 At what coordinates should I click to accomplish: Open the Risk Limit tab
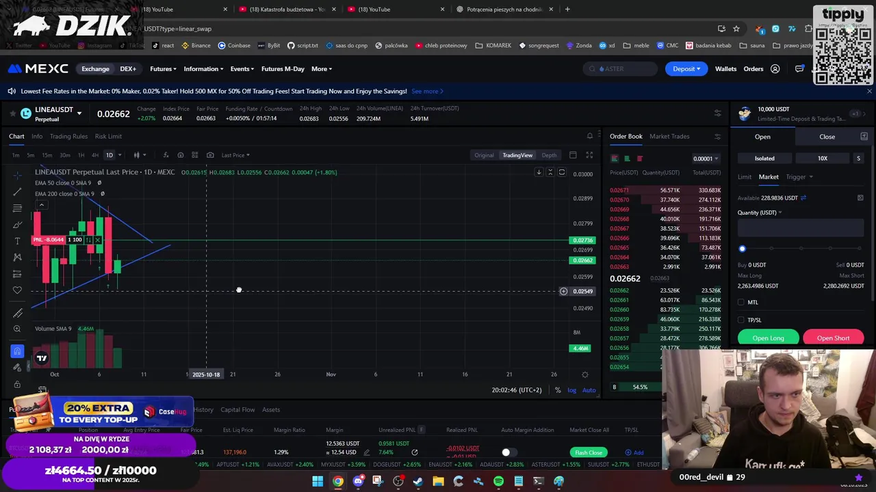click(108, 137)
